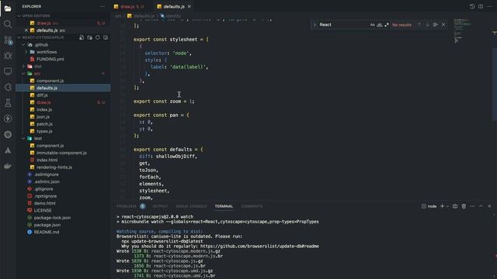The height and width of the screenshot is (279, 497).
Task: Open terminal panel more actions
Action: (472, 206)
